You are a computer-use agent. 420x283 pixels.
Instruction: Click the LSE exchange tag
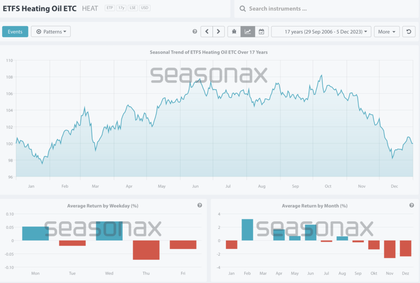[x=133, y=8]
